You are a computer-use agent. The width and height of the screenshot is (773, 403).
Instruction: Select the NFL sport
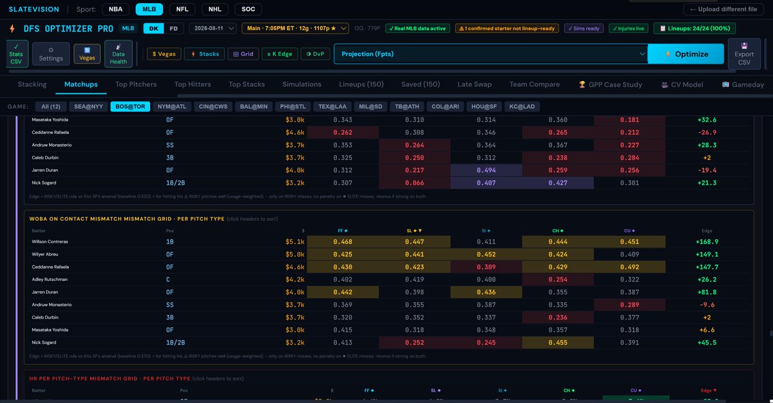[182, 10]
